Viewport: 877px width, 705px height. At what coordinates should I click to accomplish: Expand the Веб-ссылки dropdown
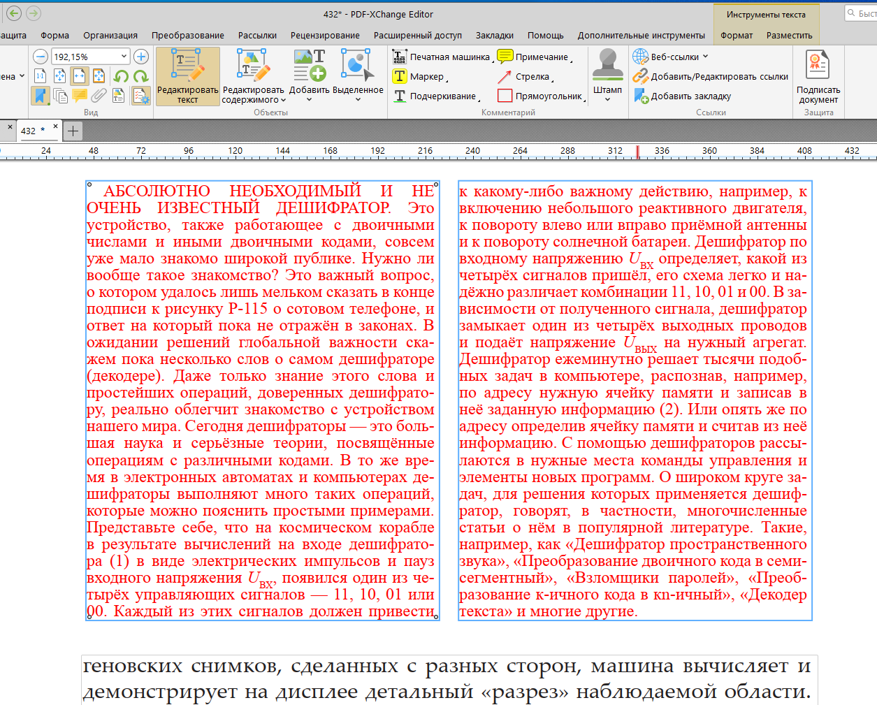click(705, 57)
